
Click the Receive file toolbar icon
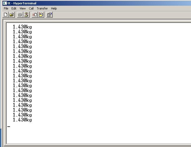tap(41, 15)
